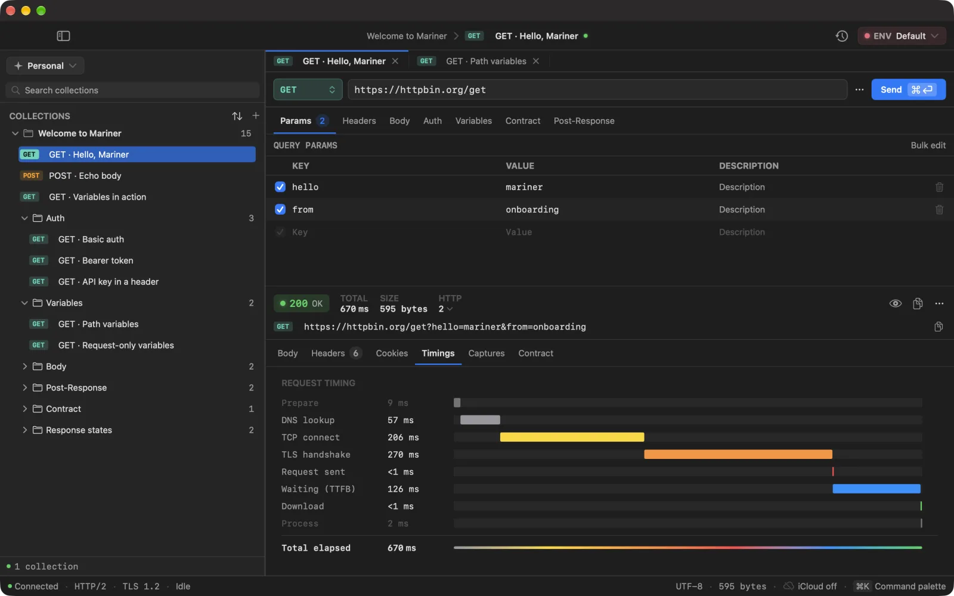Copy the resolved request URL
This screenshot has width=954, height=596.
pos(938,327)
